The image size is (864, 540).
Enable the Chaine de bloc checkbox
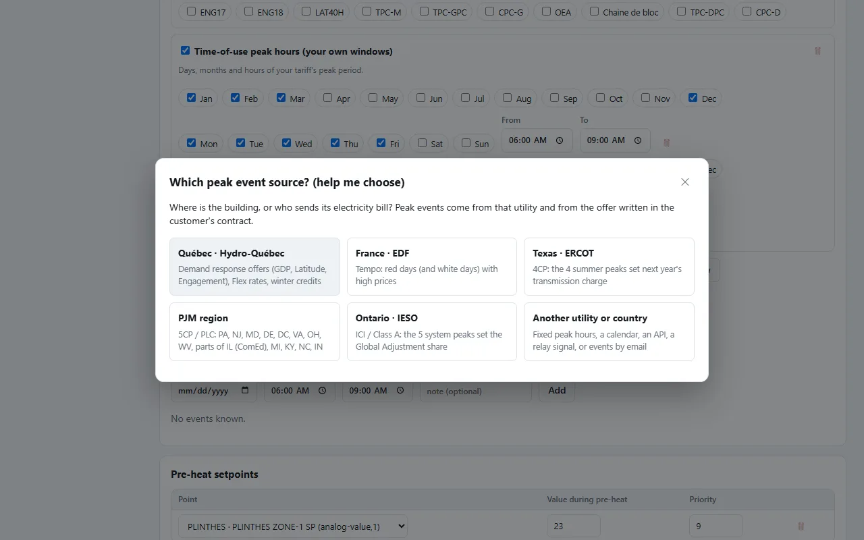594,11
